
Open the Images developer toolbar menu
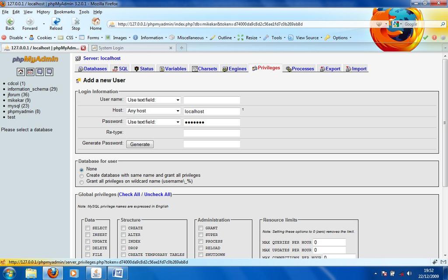tap(118, 38)
